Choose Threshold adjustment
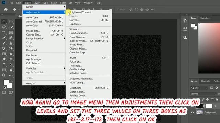The width and height of the screenshot is (220, 123). [x=89, y=66]
